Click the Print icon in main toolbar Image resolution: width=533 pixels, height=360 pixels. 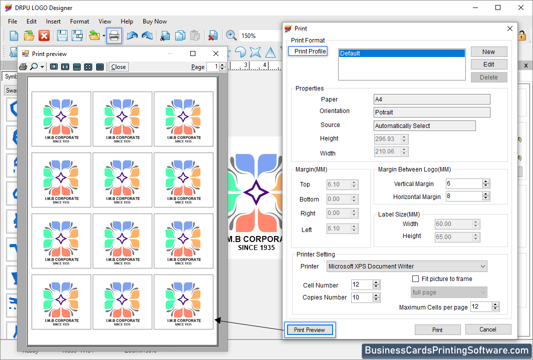114,35
